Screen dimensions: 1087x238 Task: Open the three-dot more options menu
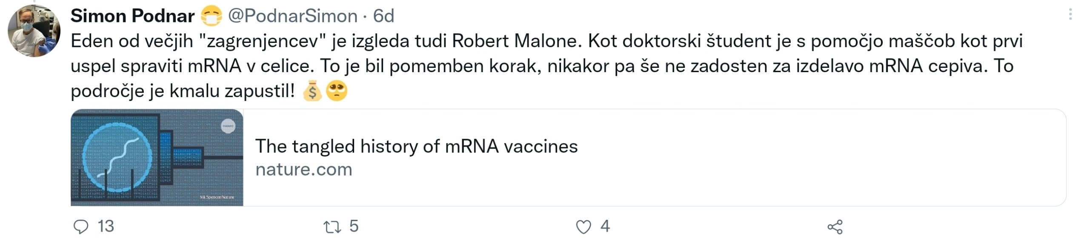point(1070,15)
